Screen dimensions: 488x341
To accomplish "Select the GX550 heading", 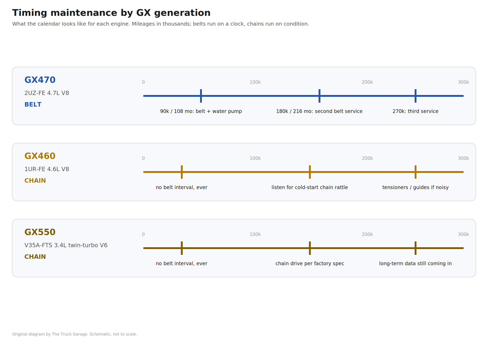I will (x=40, y=232).
